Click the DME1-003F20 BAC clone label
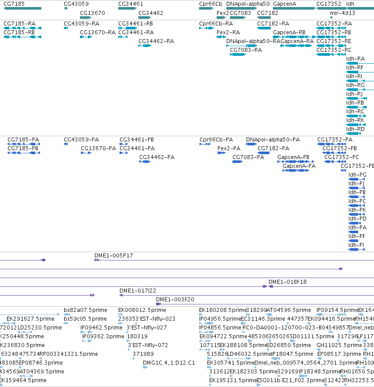The width and height of the screenshot is (374, 387). [175, 300]
